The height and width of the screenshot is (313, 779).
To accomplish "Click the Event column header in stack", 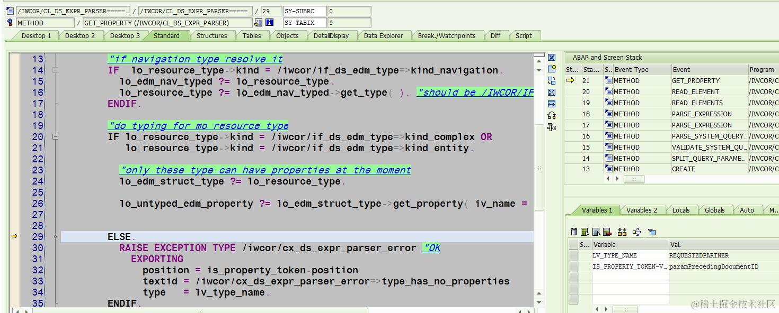I will point(709,69).
